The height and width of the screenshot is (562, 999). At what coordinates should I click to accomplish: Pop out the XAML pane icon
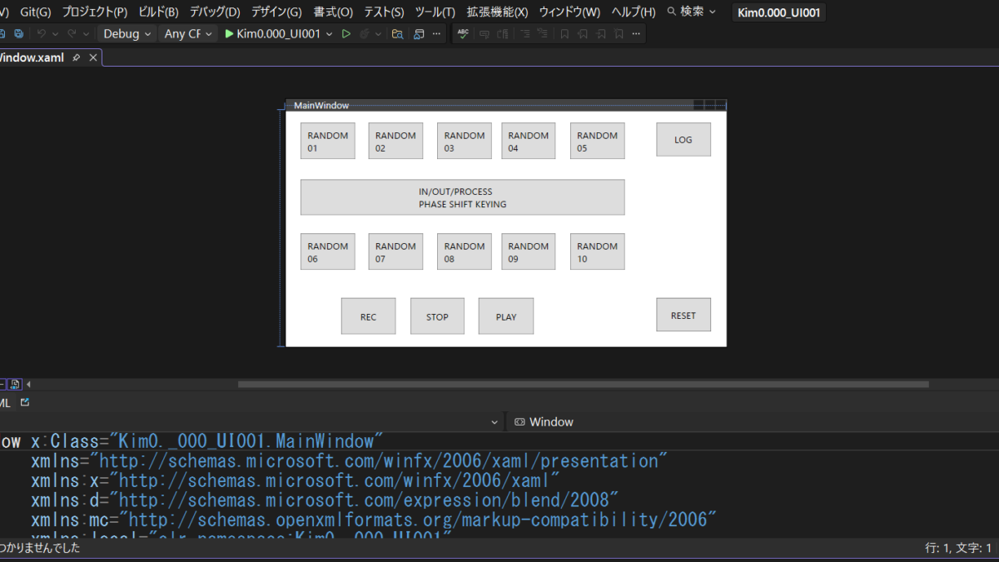[25, 402]
